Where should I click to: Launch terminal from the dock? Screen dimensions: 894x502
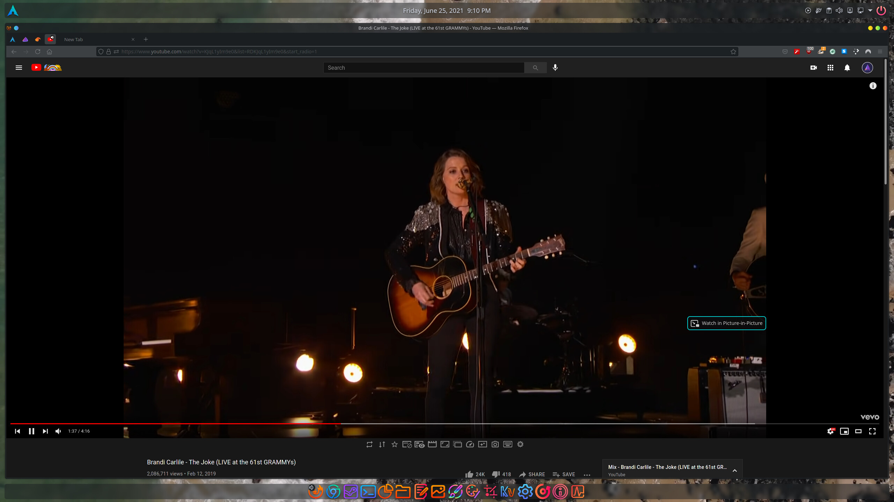pos(368,492)
